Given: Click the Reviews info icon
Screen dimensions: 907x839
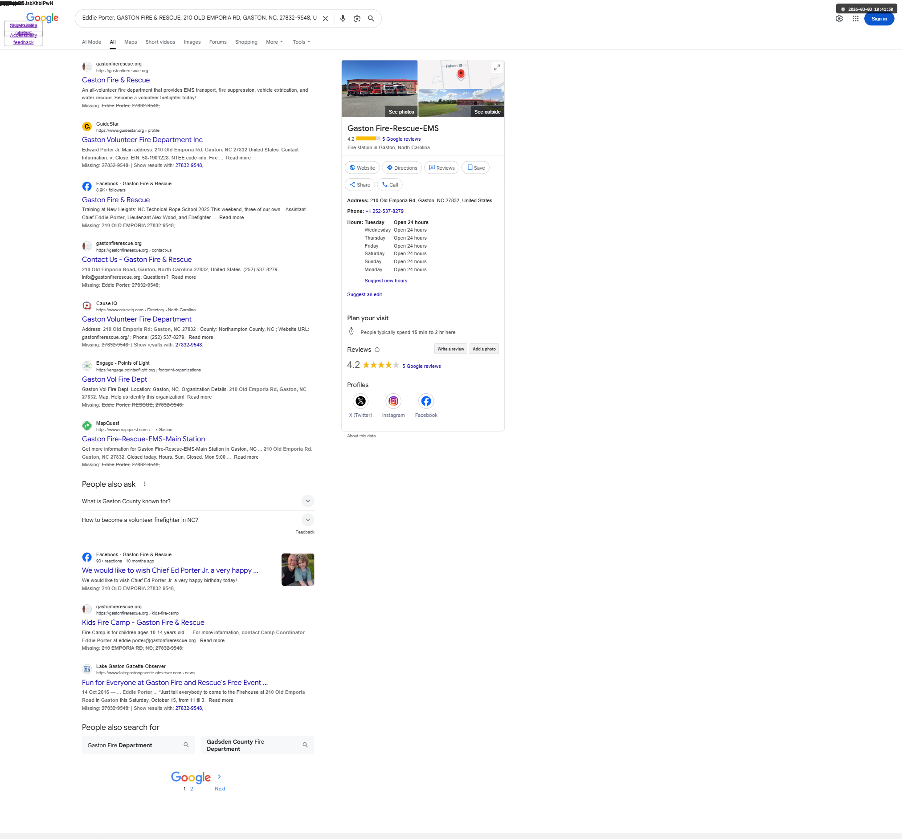Looking at the screenshot, I should point(377,350).
